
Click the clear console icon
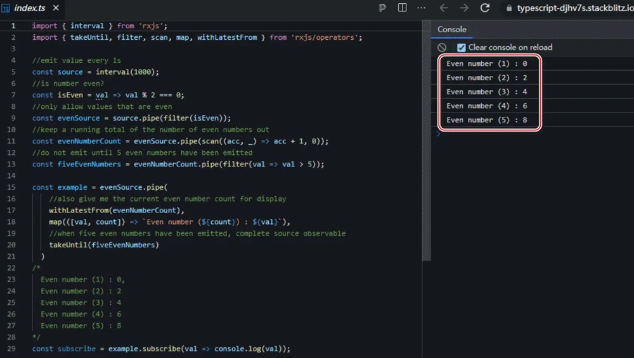[442, 47]
